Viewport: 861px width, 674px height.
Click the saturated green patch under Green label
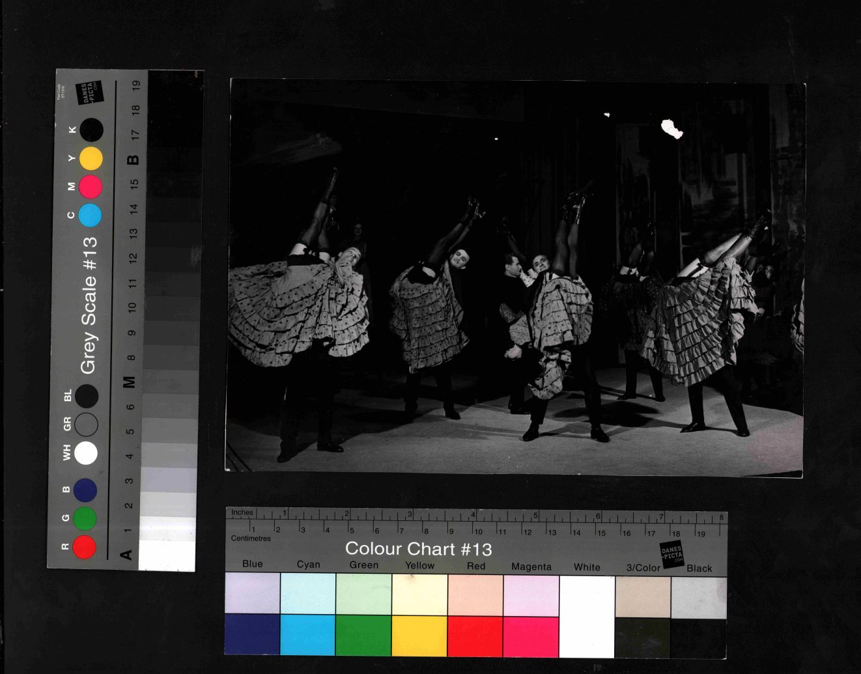pyautogui.click(x=363, y=636)
